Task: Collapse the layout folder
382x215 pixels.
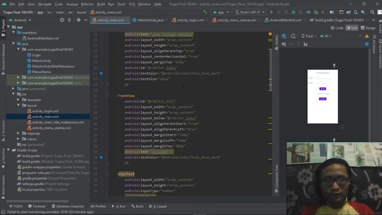Action: (19, 105)
